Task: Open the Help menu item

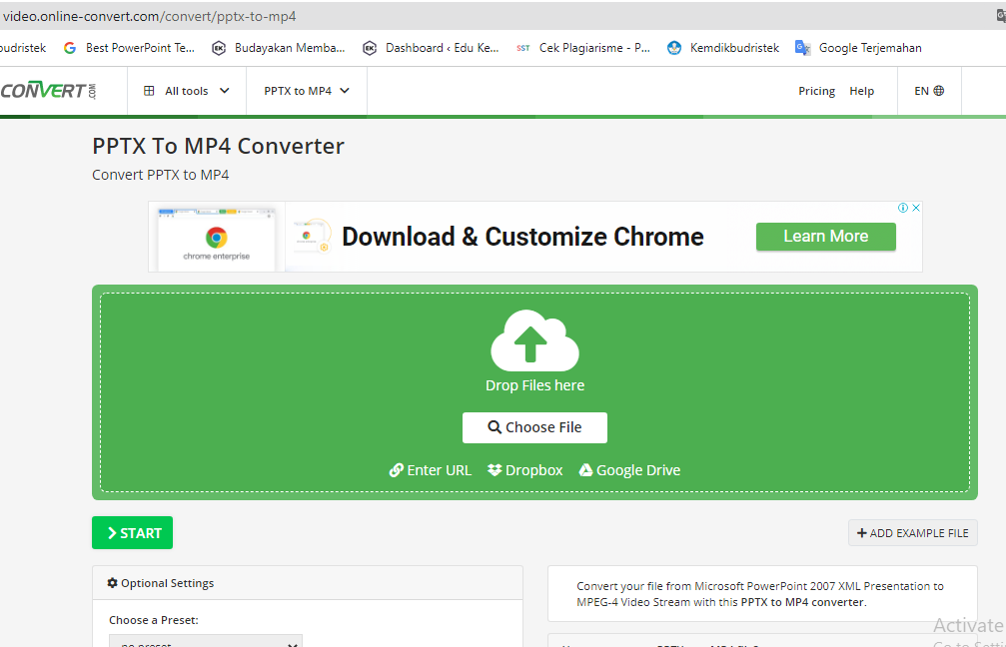Action: [861, 91]
